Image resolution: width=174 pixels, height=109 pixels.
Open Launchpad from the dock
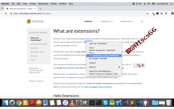(12, 103)
